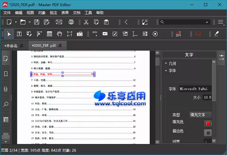
Task: Select the Edit Text tool
Action: coord(19,34)
